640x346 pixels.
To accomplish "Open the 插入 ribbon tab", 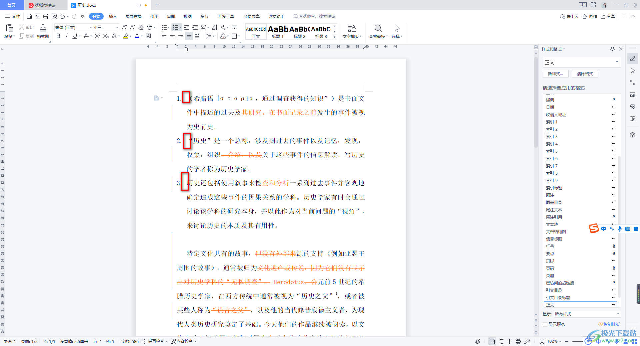I will coord(113,16).
